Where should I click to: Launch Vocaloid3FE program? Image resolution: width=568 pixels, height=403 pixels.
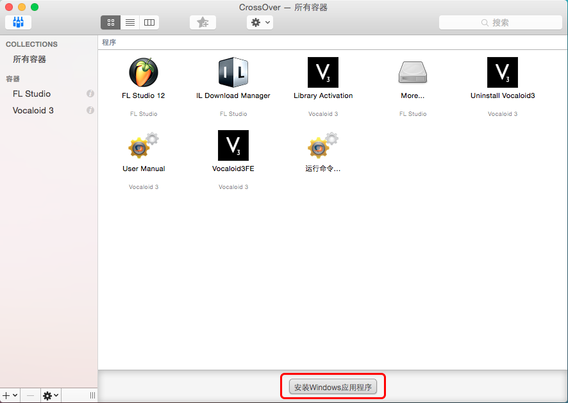[233, 145]
